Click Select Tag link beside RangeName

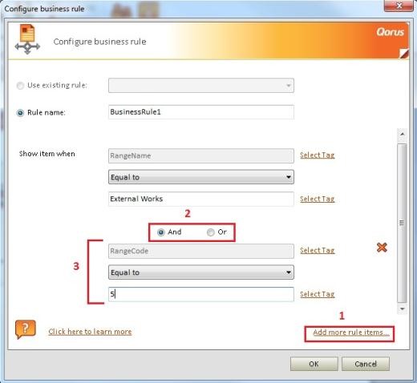318,155
